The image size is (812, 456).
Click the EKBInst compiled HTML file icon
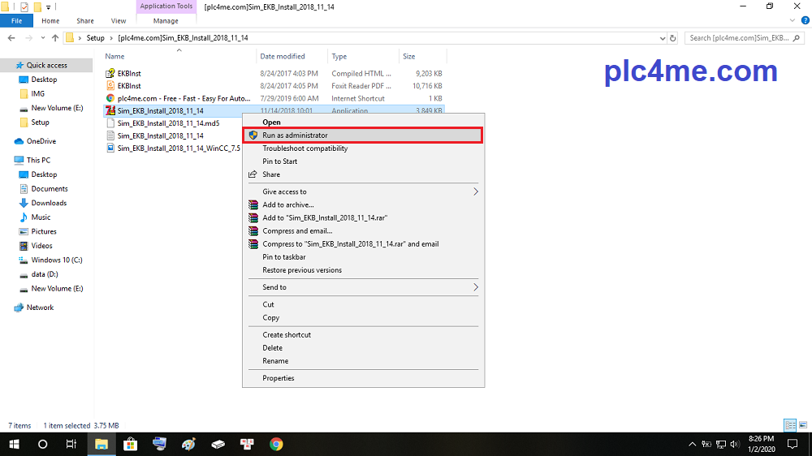110,73
